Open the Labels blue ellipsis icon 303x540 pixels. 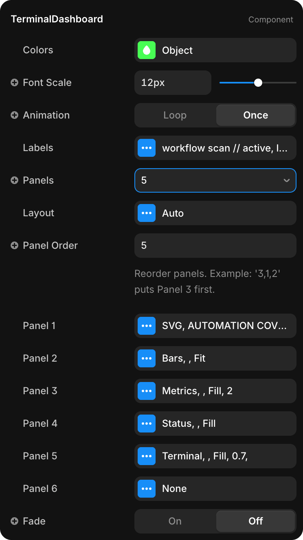coord(147,148)
